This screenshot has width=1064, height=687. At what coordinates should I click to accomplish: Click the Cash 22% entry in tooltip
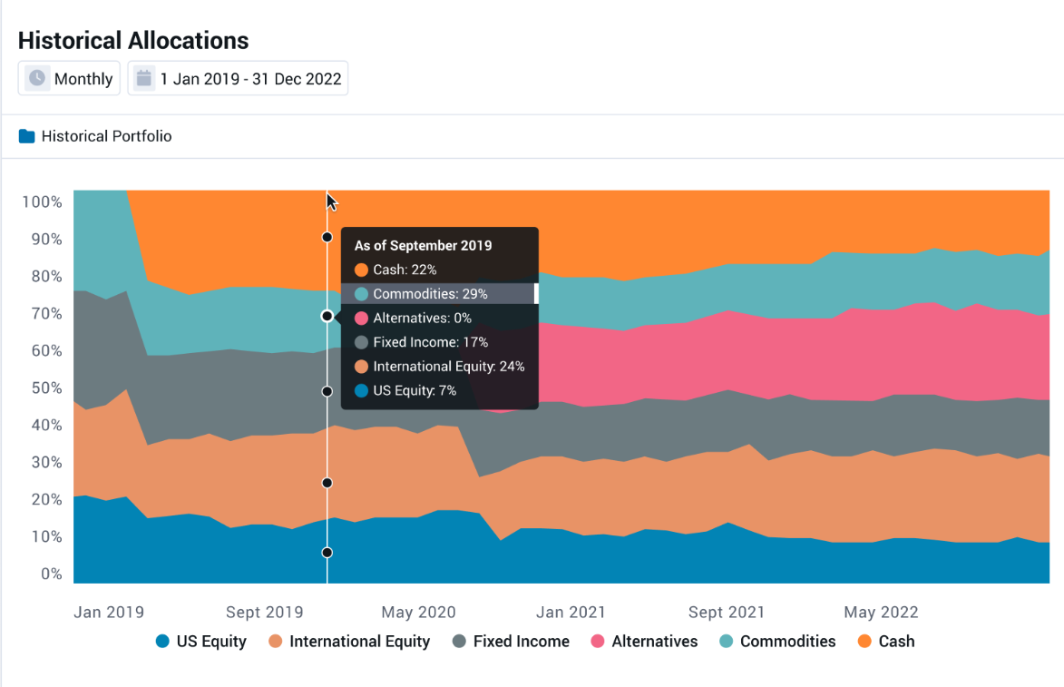pos(405,270)
